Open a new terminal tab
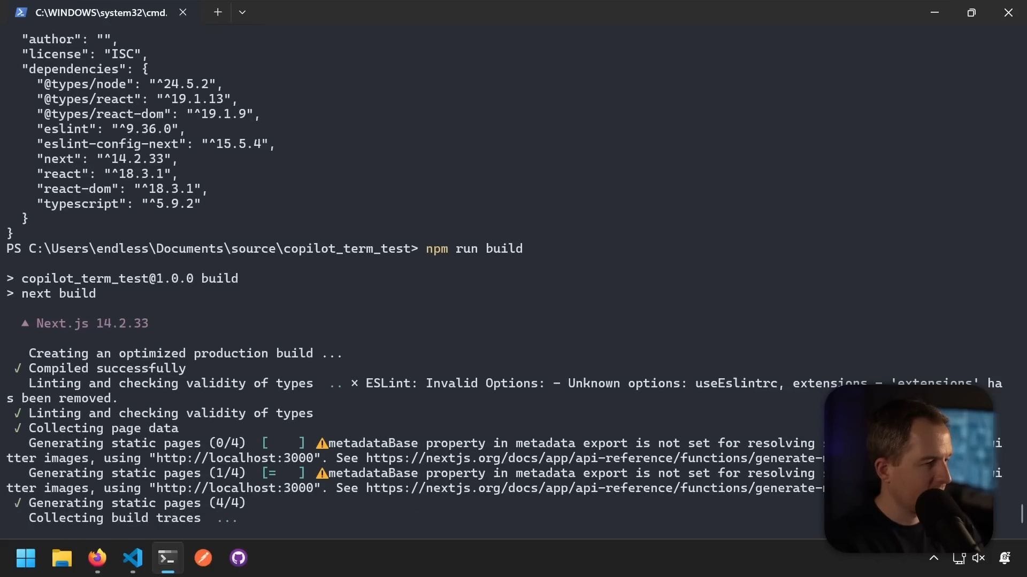The image size is (1027, 577). click(218, 12)
